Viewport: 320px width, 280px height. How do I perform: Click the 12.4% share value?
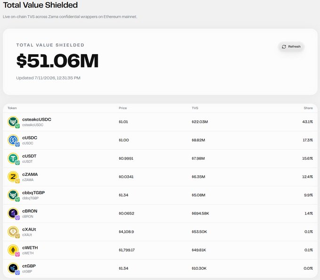point(308,177)
